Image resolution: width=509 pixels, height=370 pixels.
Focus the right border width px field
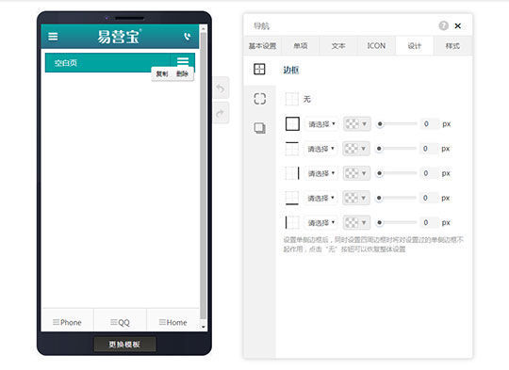point(428,173)
